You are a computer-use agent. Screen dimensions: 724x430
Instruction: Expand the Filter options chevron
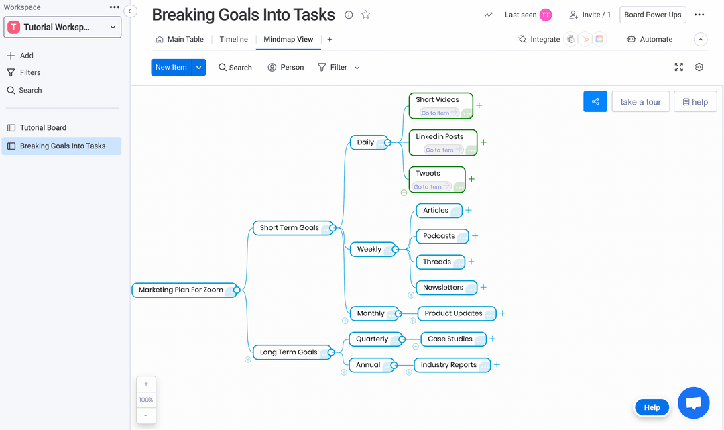pyautogui.click(x=357, y=67)
